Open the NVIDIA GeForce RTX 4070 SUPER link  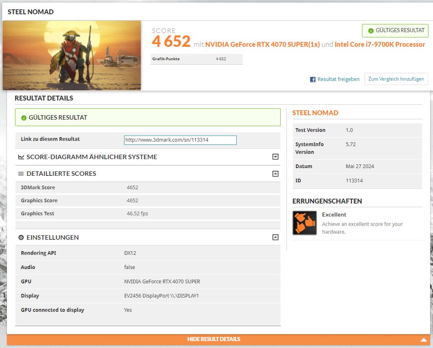(262, 44)
